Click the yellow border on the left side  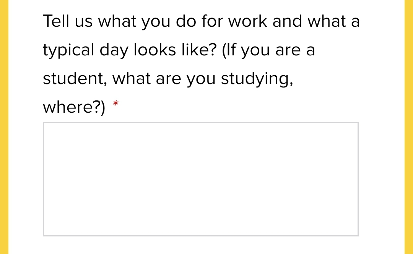pos(4,127)
